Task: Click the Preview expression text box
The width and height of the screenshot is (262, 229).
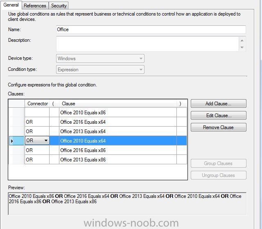Action: pos(127,204)
